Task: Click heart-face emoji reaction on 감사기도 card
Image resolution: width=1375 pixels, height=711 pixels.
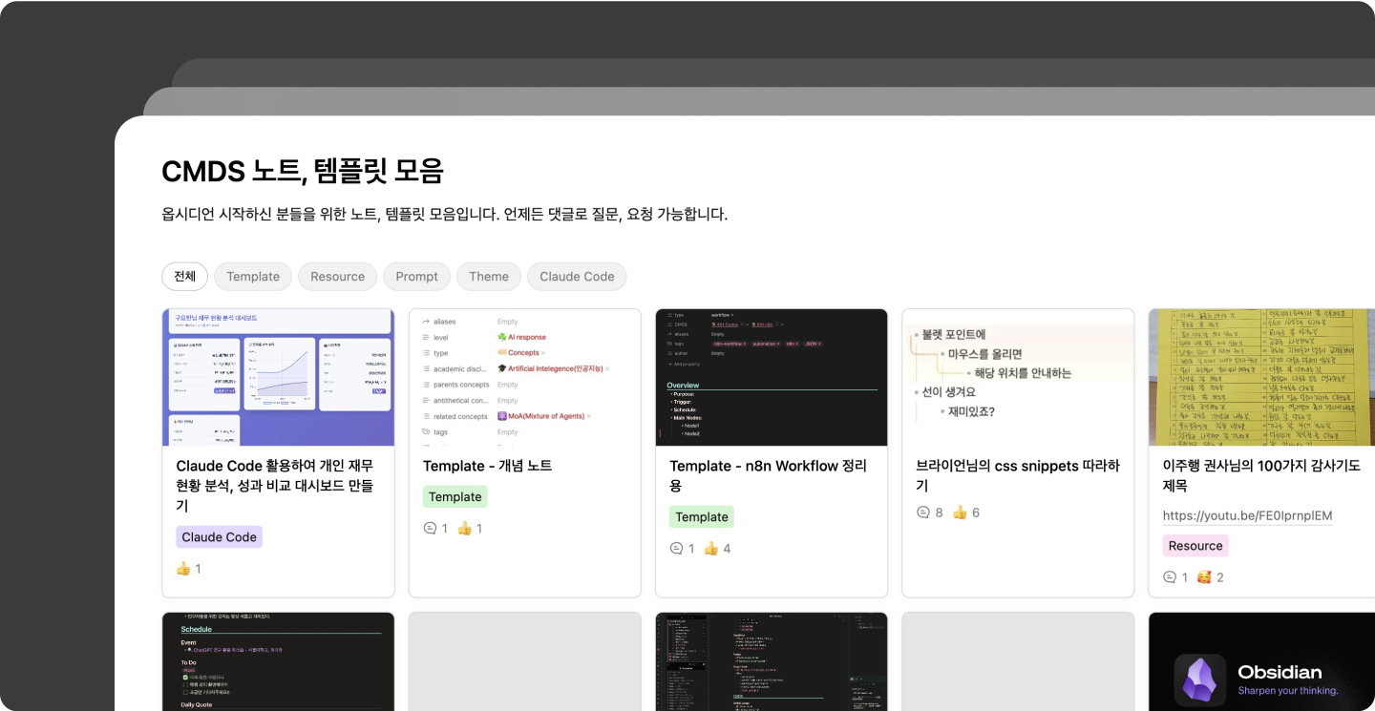Action: click(1204, 577)
